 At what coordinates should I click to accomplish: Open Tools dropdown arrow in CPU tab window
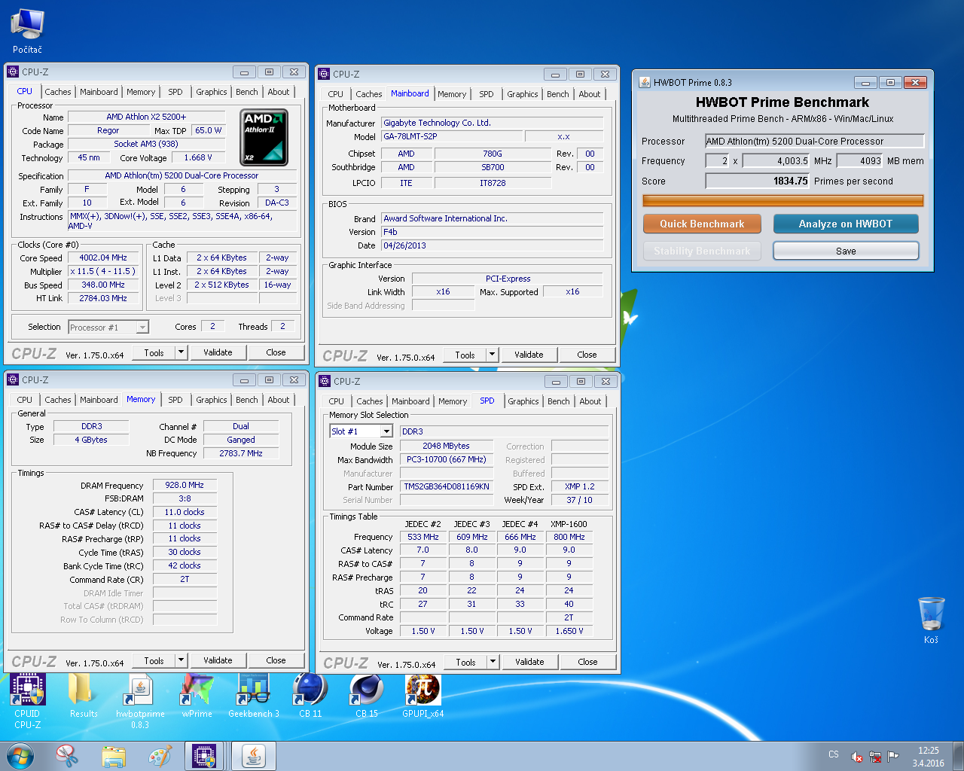[181, 352]
